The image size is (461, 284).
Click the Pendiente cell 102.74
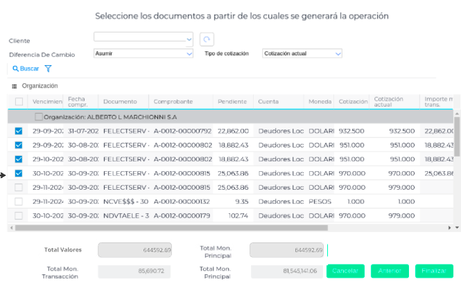point(238,215)
